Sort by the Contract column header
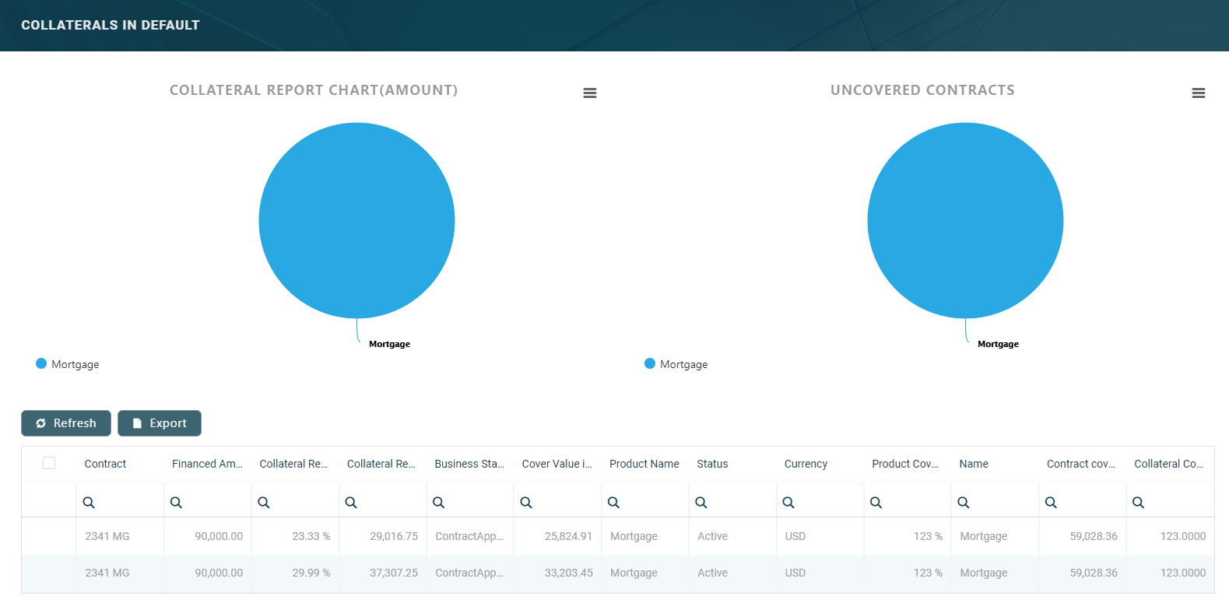This screenshot has height=603, width=1229. pos(105,464)
